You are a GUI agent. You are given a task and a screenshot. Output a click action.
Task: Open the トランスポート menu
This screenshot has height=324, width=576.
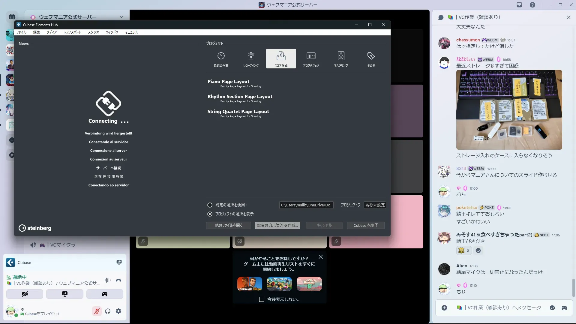point(72,32)
